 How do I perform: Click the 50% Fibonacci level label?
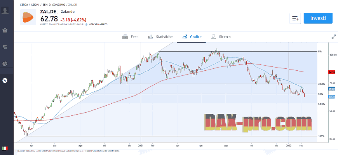coord(321,94)
